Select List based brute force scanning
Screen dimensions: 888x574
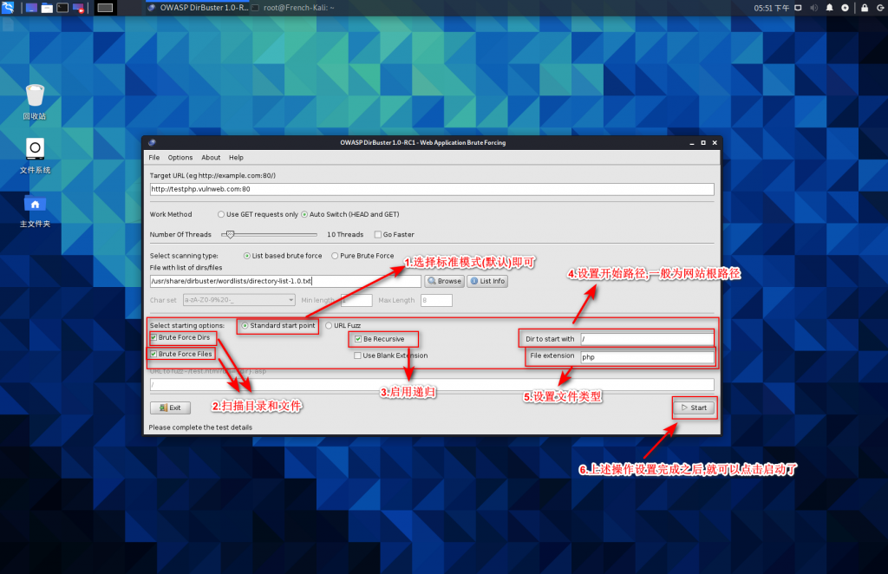[x=283, y=256]
